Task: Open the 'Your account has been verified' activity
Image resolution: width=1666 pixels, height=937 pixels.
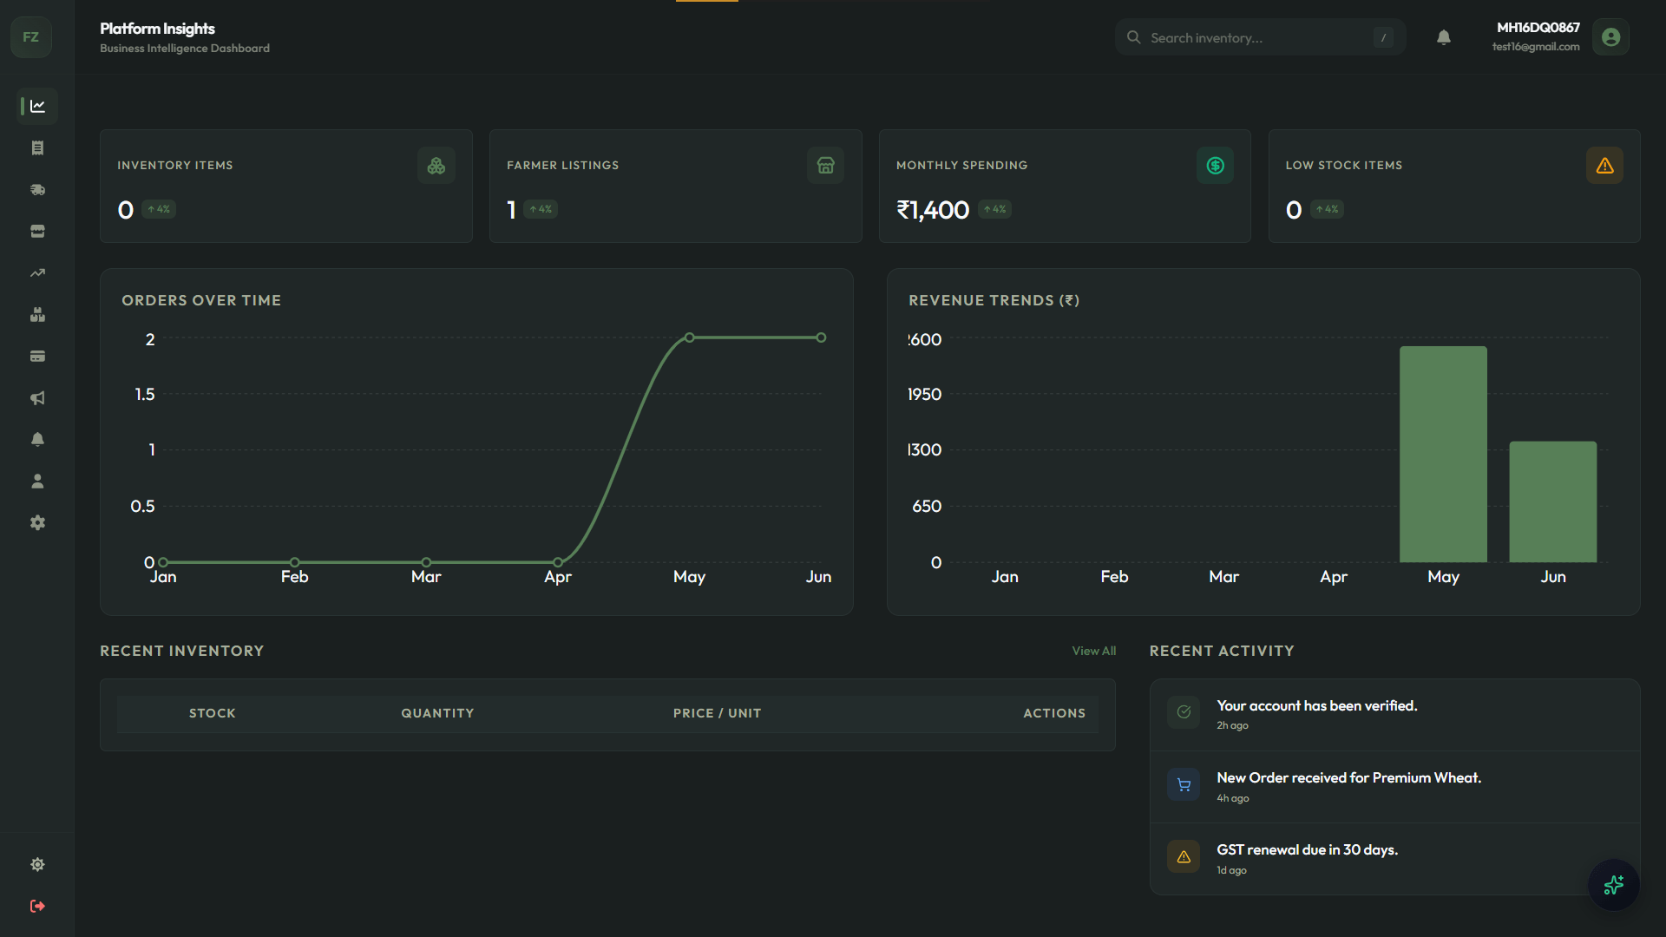Action: [x=1395, y=715]
